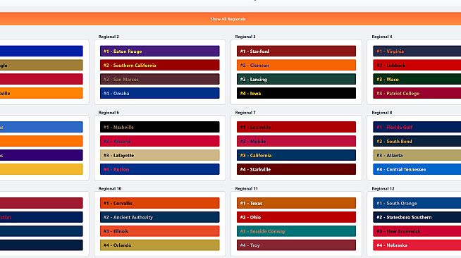Select #4 - Central Tennessee team
Image resolution: width=461 pixels, height=258 pixels.
[x=417, y=169]
